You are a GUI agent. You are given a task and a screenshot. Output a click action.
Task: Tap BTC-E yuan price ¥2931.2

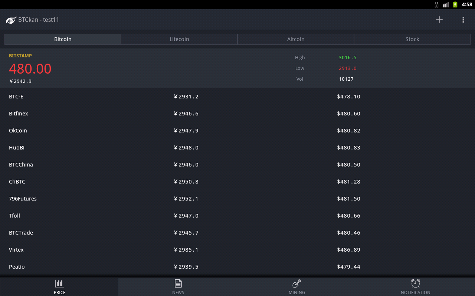click(186, 97)
